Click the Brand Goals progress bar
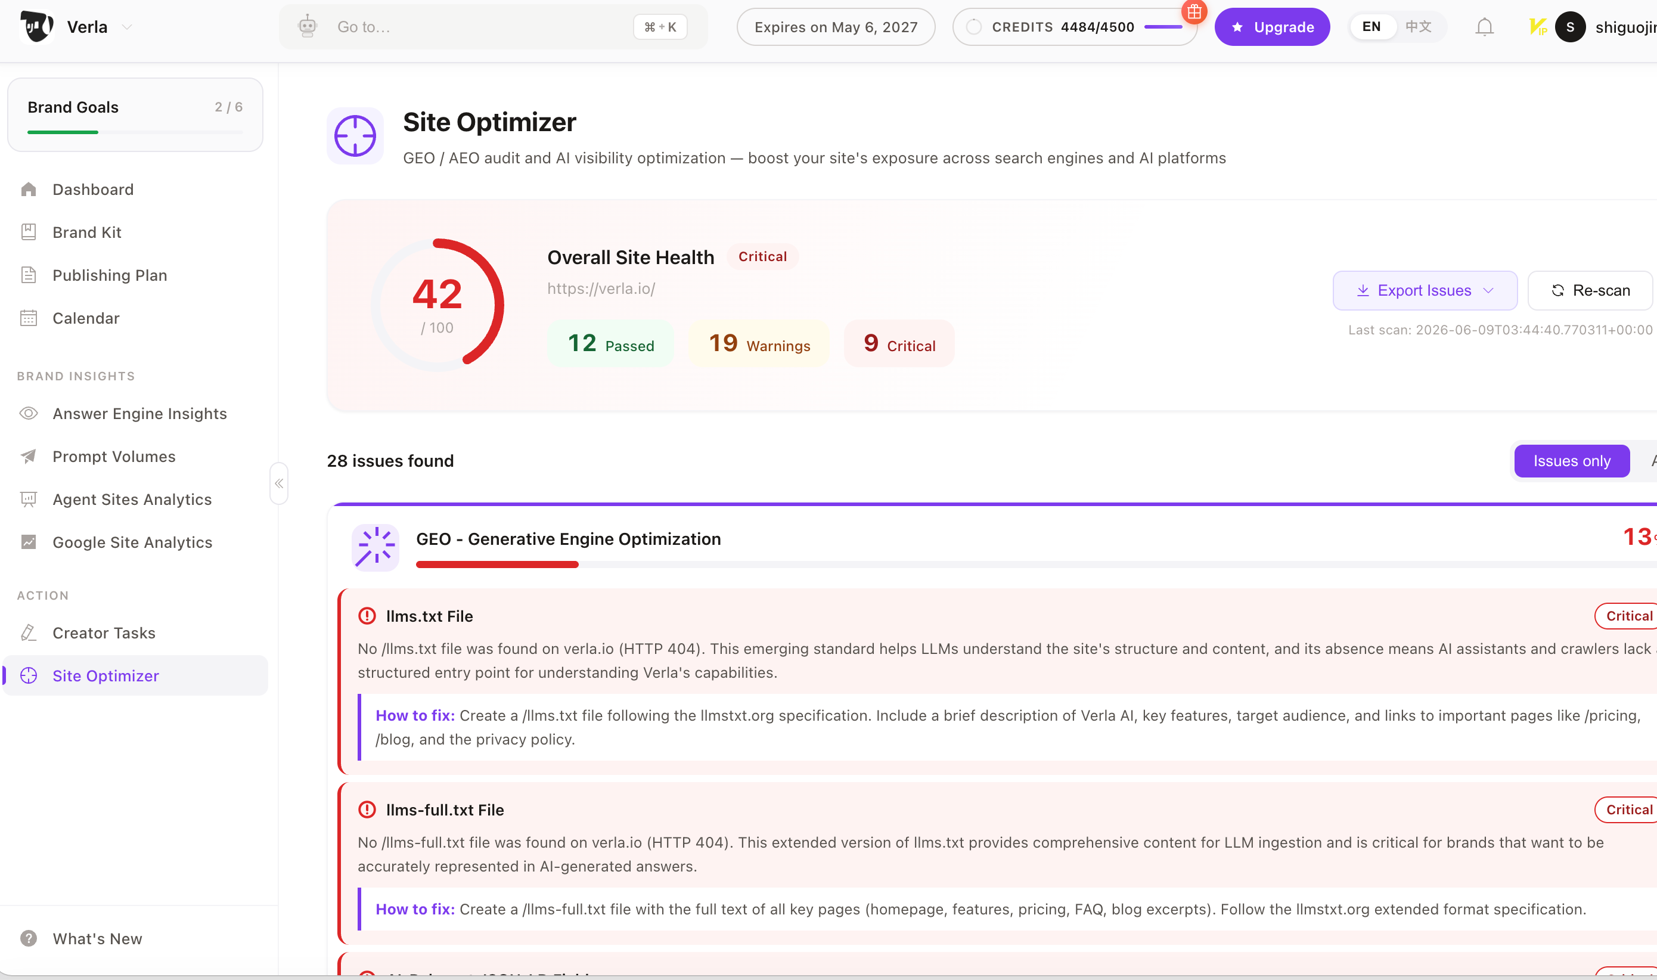This screenshot has width=1657, height=980. click(x=135, y=132)
